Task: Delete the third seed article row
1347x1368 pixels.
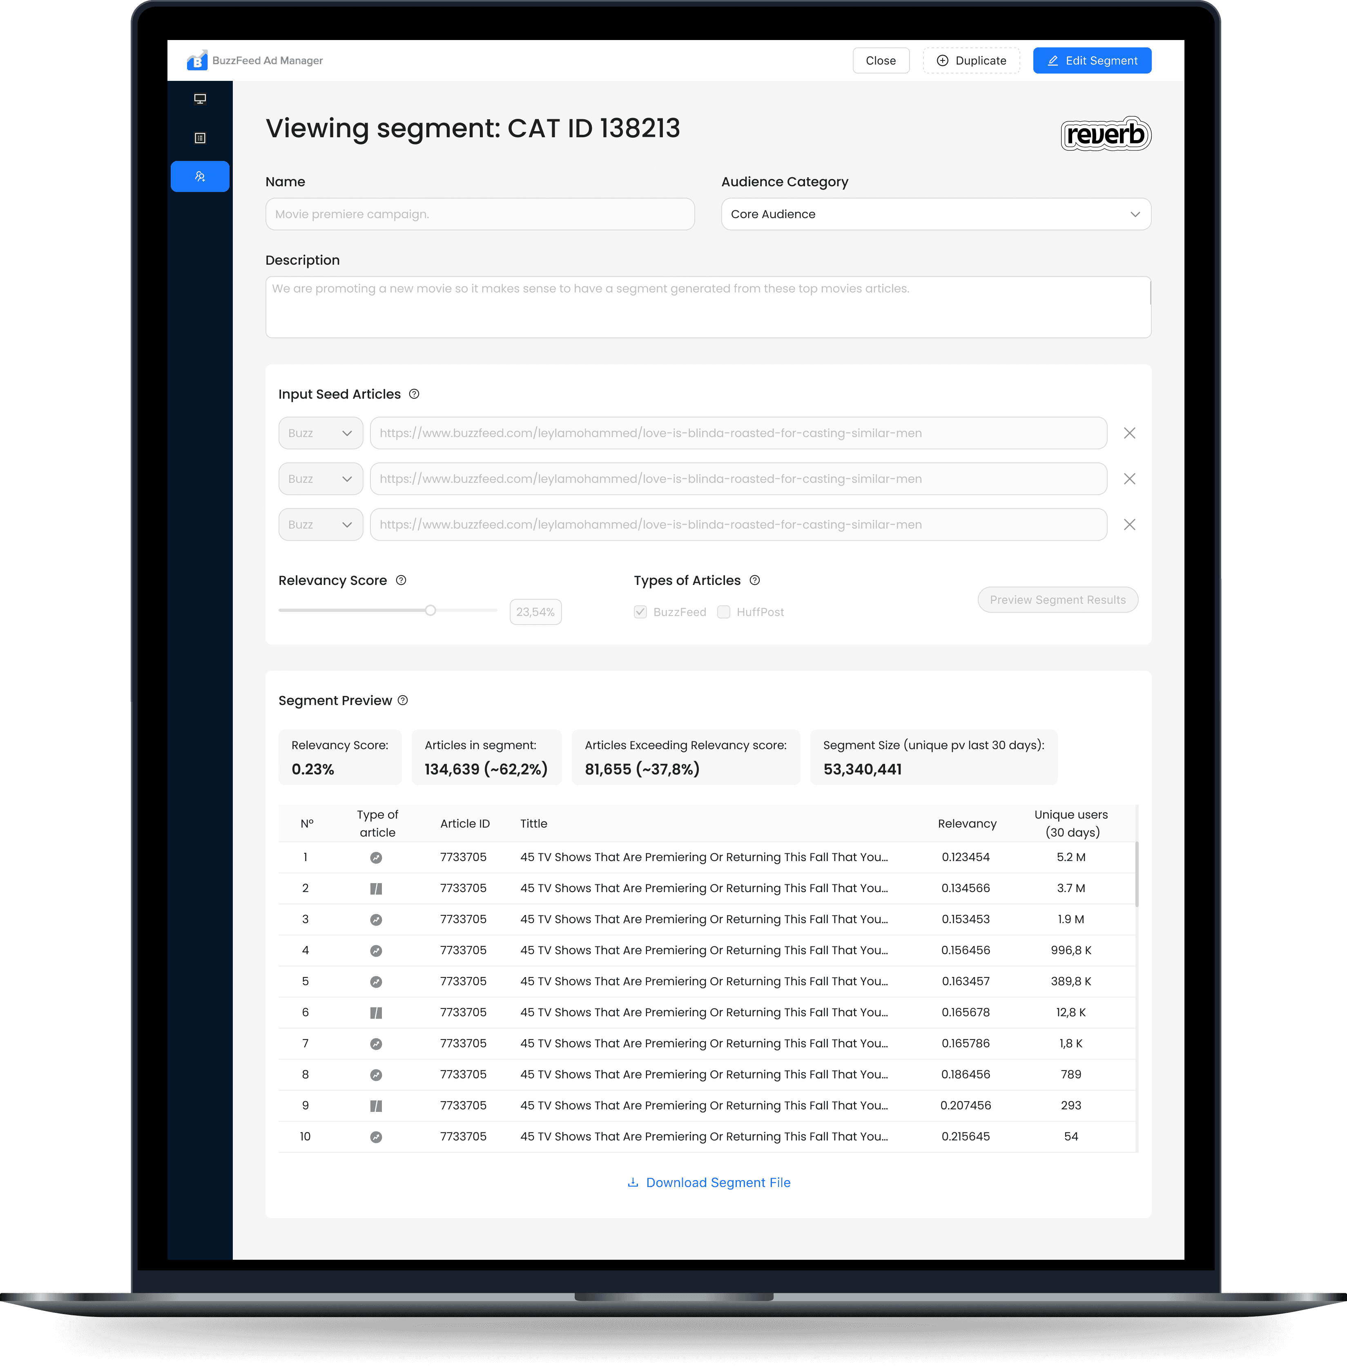Action: pyautogui.click(x=1129, y=524)
